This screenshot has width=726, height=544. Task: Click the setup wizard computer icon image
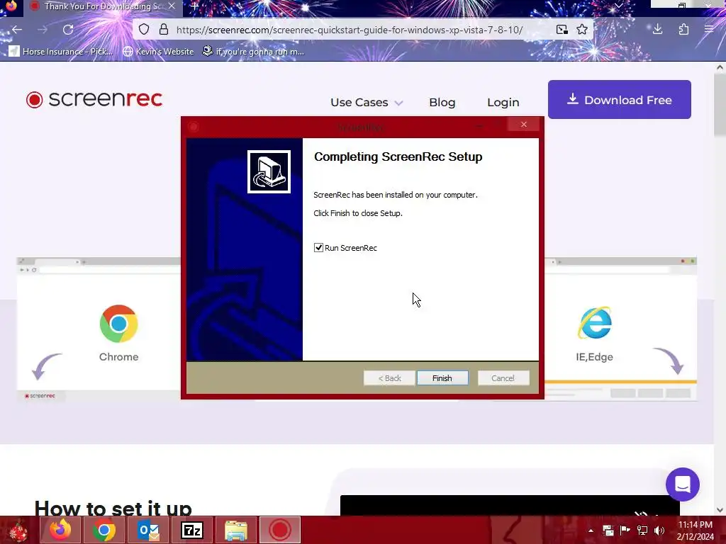(x=269, y=171)
